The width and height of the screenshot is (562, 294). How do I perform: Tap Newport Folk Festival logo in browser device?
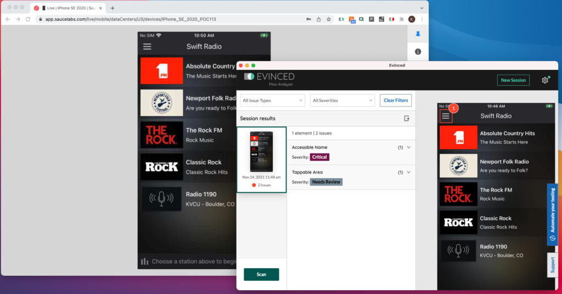162,103
